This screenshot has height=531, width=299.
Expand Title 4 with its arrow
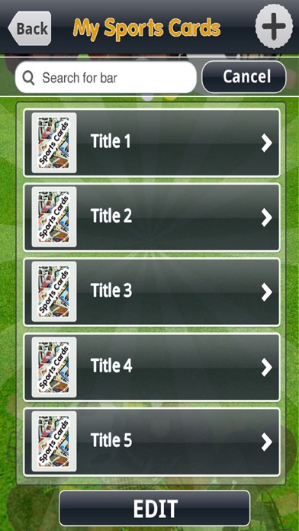tap(267, 368)
